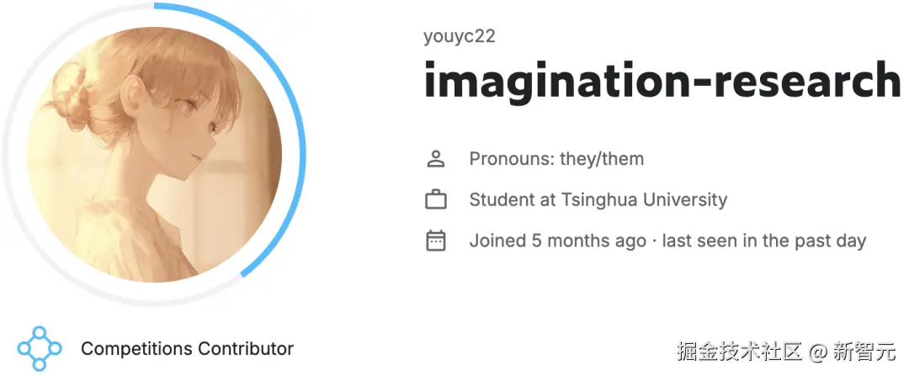
Task: Select the youyc22 username
Action: click(460, 36)
